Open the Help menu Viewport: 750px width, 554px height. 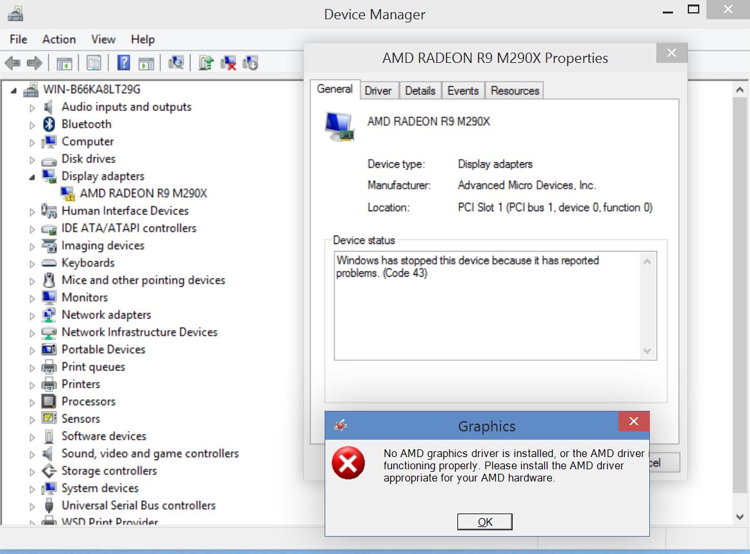pyautogui.click(x=142, y=39)
